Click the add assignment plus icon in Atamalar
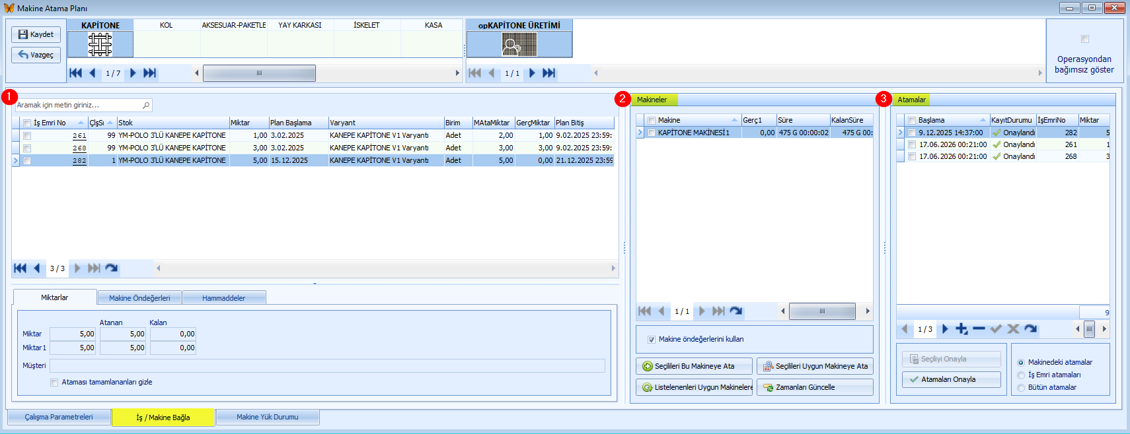Image resolution: width=1130 pixels, height=434 pixels. (961, 329)
